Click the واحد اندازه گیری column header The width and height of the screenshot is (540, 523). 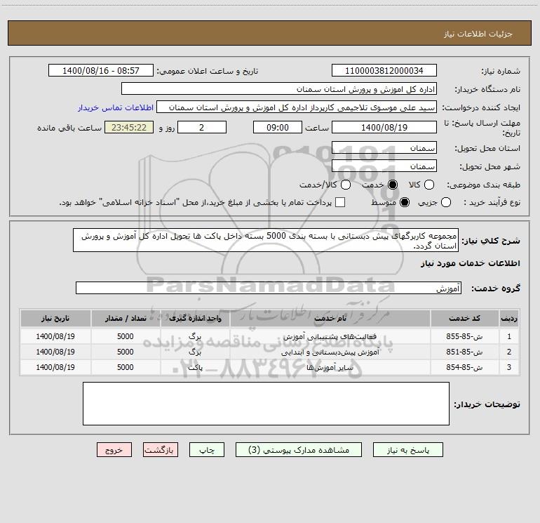(195, 318)
